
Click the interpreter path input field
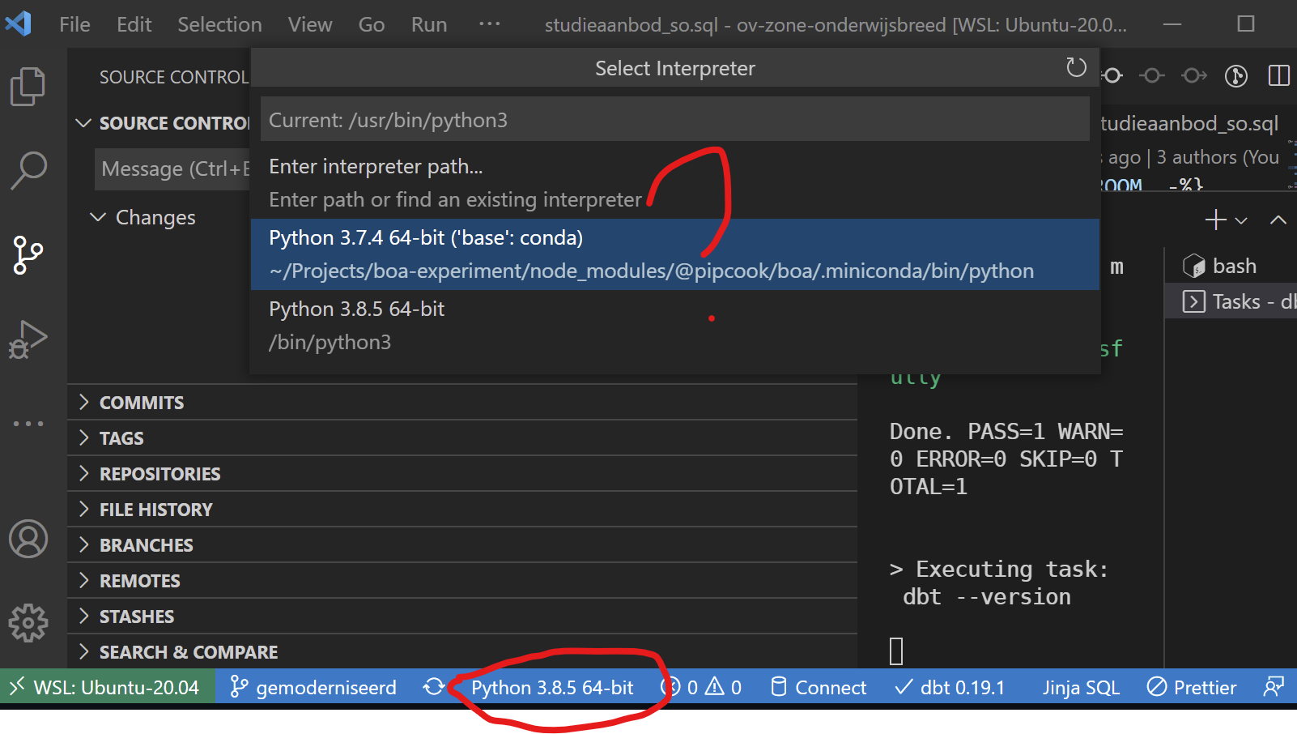(674, 119)
